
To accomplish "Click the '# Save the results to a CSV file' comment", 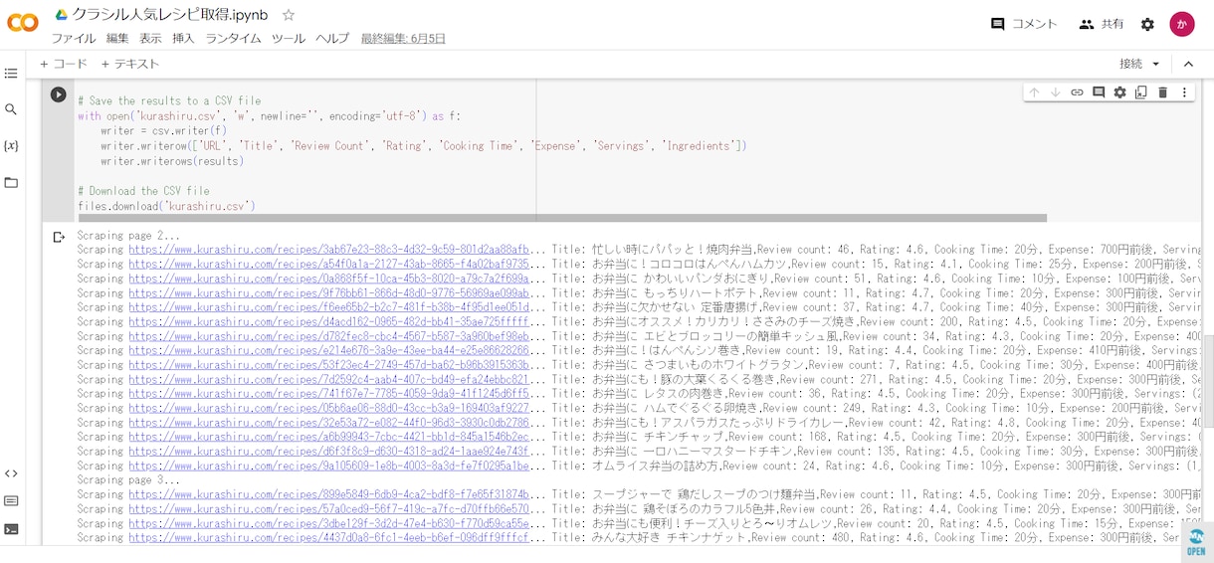I will (169, 100).
